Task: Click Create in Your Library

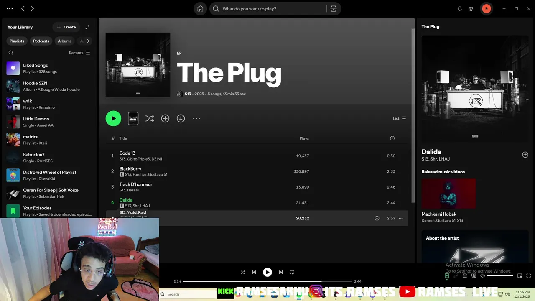Action: 66,27
